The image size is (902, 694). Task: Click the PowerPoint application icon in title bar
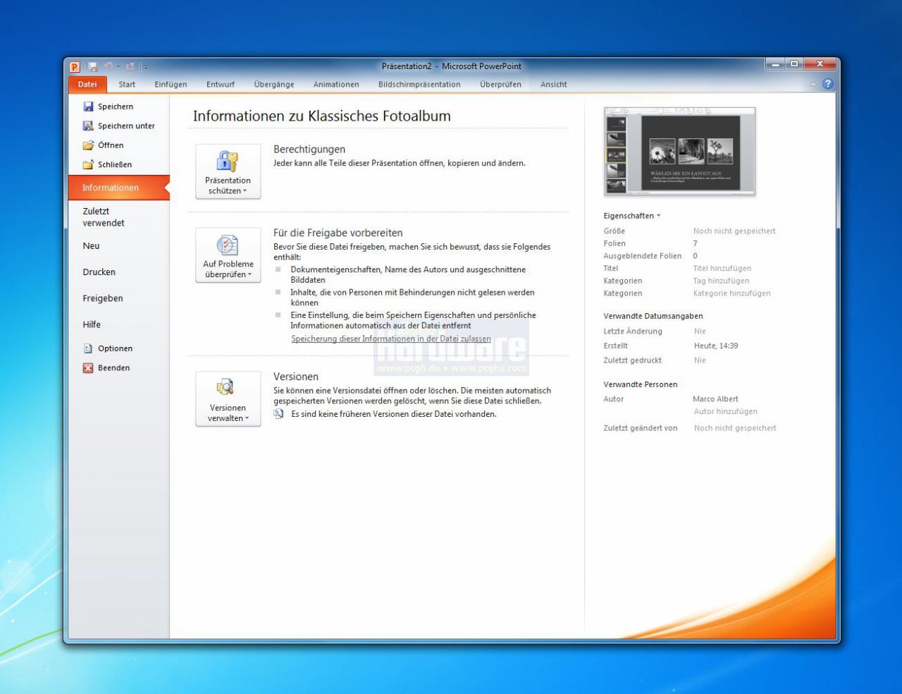pos(75,66)
